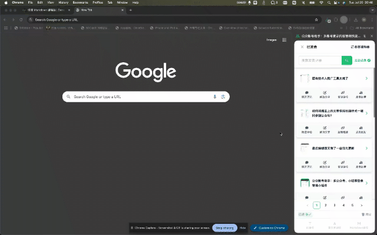Open the Images link on Google page
377x235 pixels.
click(x=272, y=40)
